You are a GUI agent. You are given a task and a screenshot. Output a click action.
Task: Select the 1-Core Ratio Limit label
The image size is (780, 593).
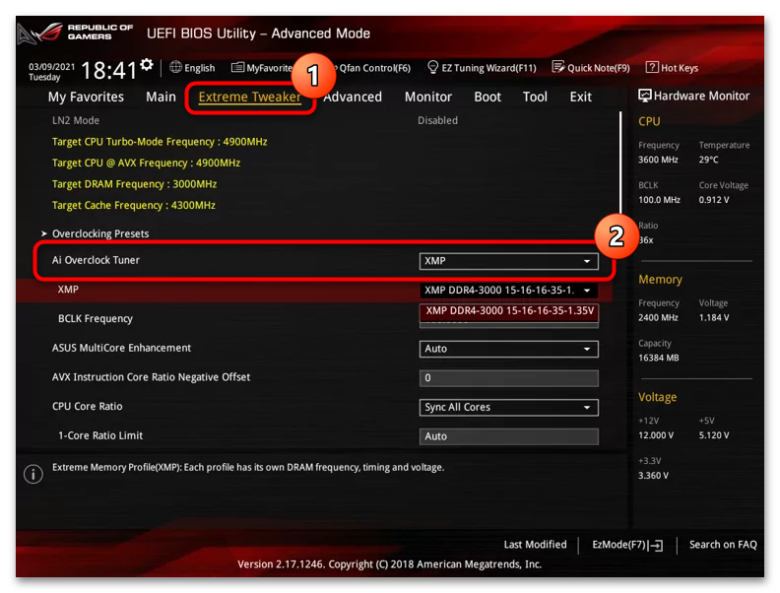click(100, 435)
